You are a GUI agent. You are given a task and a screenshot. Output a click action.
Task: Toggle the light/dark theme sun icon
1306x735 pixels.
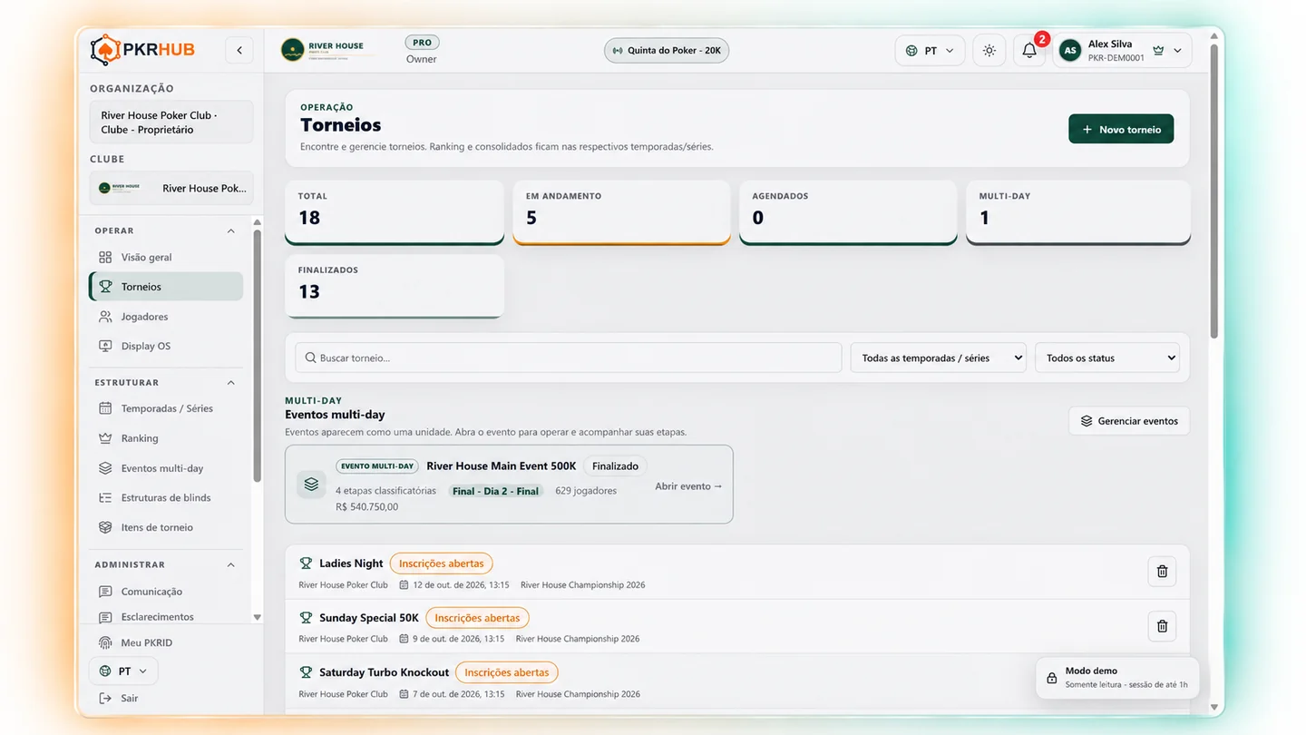[x=989, y=51]
